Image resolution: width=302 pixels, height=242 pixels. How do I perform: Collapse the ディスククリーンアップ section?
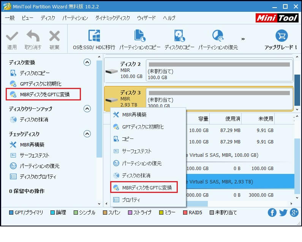point(87,109)
